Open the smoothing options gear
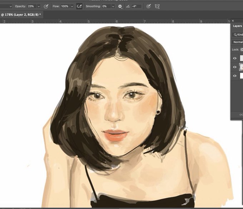Viewport: 243px width, 209px height. [x=120, y=6]
